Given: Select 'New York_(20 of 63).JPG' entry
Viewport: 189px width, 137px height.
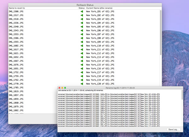Looking at the screenshot, I should (100, 84).
